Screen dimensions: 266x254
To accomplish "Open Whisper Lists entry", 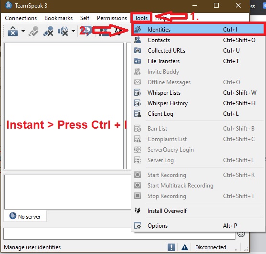I will pyautogui.click(x=198, y=93).
